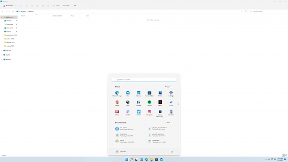Launch Solitaire from pinned apps

[139, 103]
